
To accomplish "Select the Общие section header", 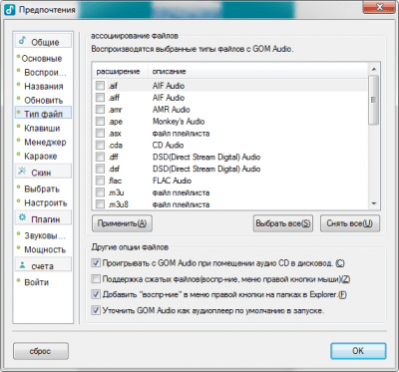I will click(x=43, y=42).
